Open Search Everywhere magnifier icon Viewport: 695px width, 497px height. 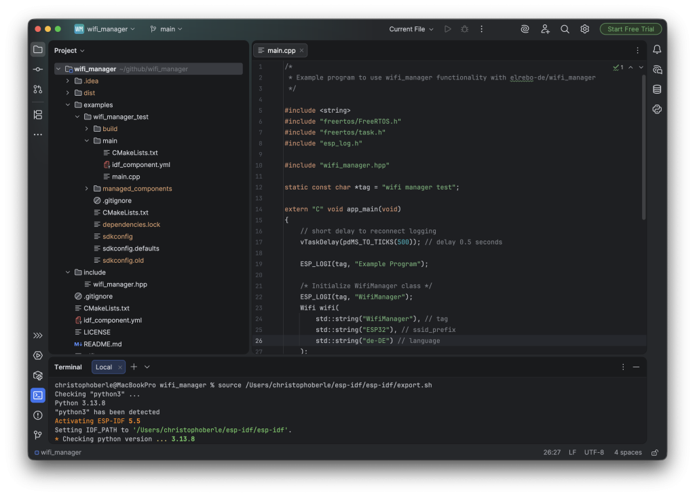[565, 29]
